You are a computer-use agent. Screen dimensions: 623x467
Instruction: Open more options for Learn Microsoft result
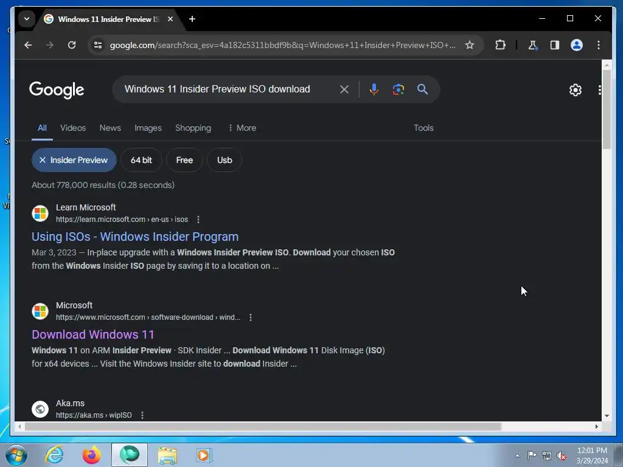coord(198,219)
